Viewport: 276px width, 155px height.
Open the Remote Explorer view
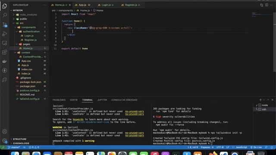pos(5,43)
